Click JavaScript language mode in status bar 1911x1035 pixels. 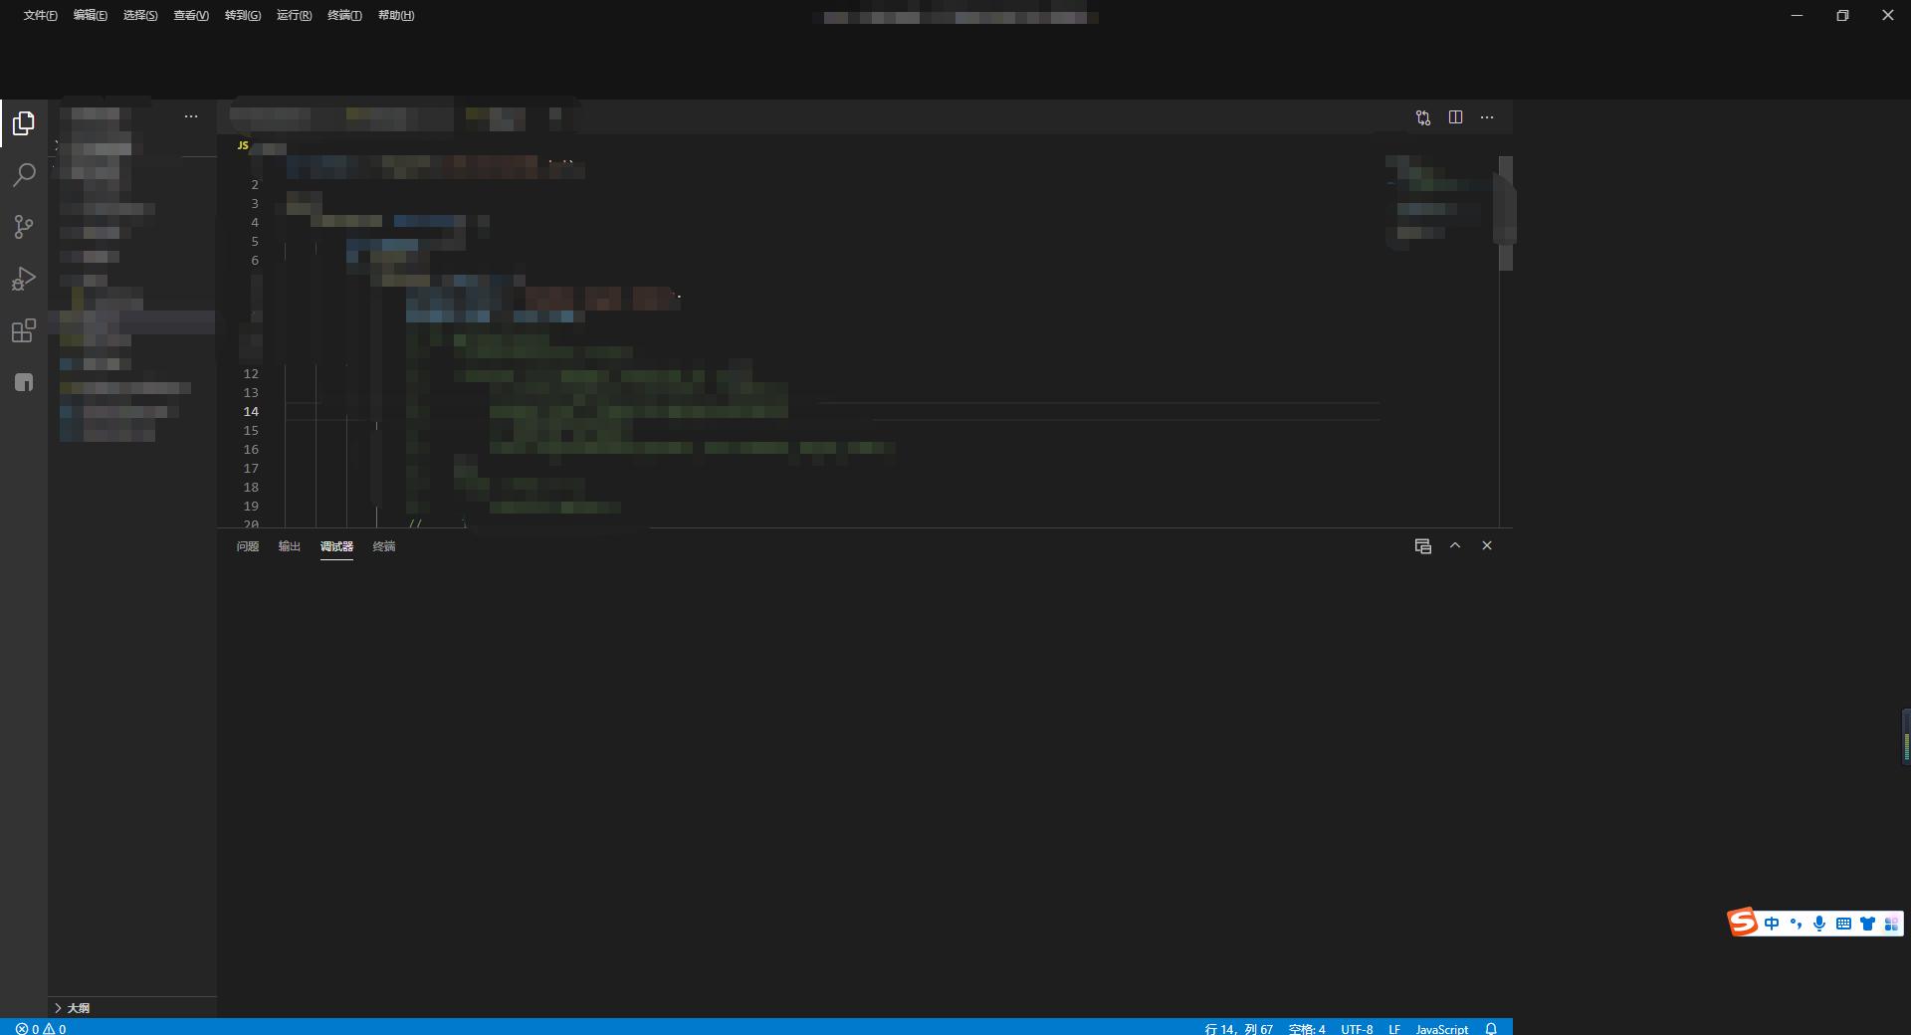[1441, 1028]
